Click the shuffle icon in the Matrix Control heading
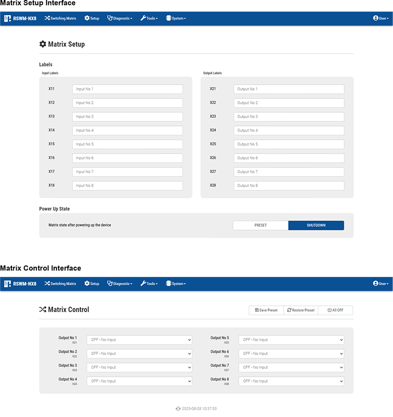The width and height of the screenshot is (393, 417). pos(43,310)
